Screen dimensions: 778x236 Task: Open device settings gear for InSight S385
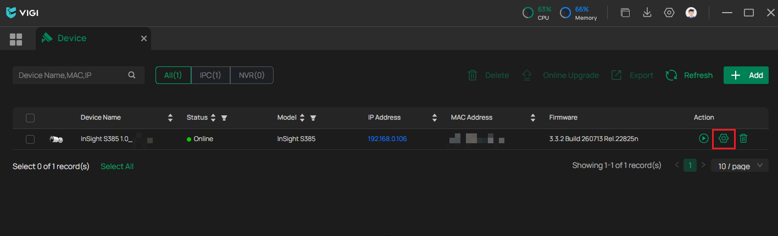pos(724,139)
